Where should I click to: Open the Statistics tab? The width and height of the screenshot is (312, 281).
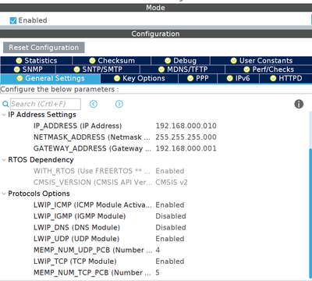pos(37,61)
